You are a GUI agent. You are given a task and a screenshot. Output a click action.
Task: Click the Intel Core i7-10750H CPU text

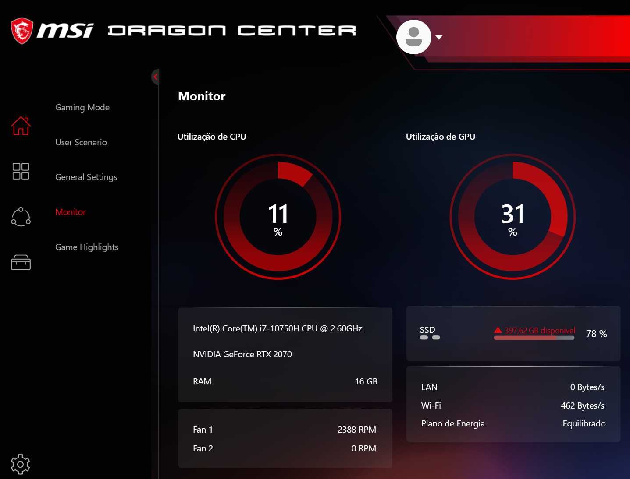tap(278, 328)
